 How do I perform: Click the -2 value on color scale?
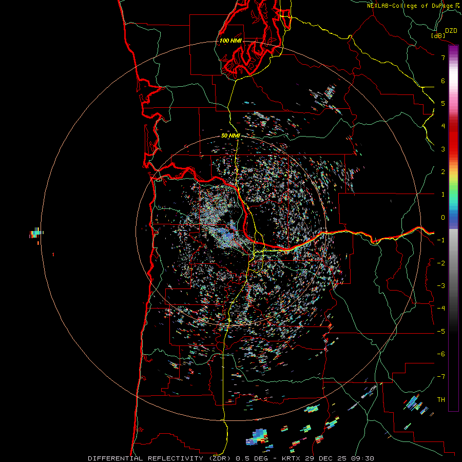tap(441, 263)
